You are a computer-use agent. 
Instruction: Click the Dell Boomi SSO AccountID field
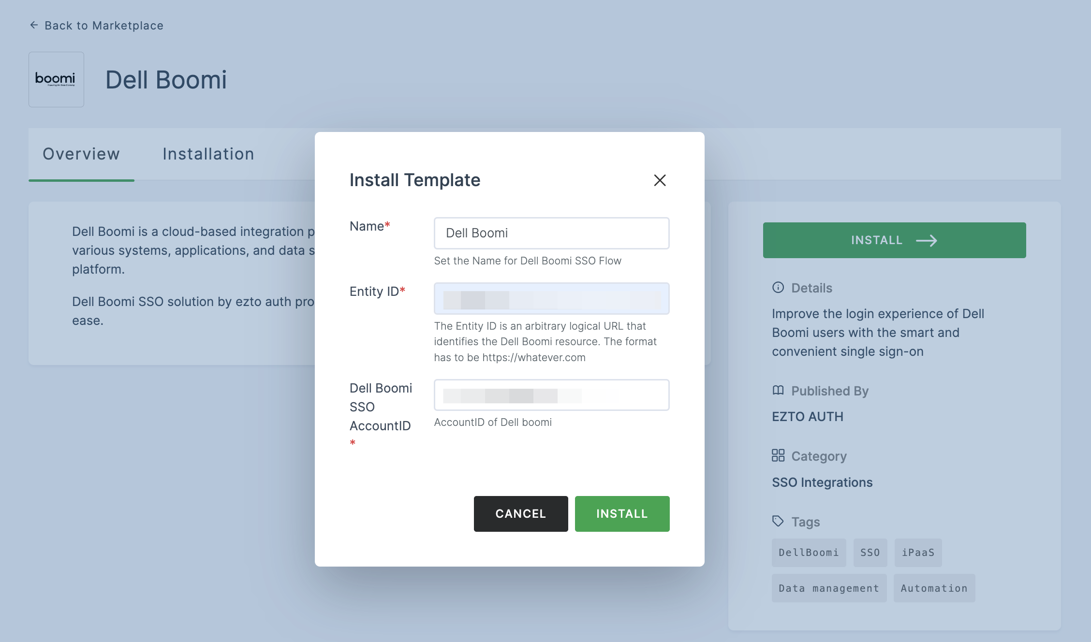click(x=551, y=395)
